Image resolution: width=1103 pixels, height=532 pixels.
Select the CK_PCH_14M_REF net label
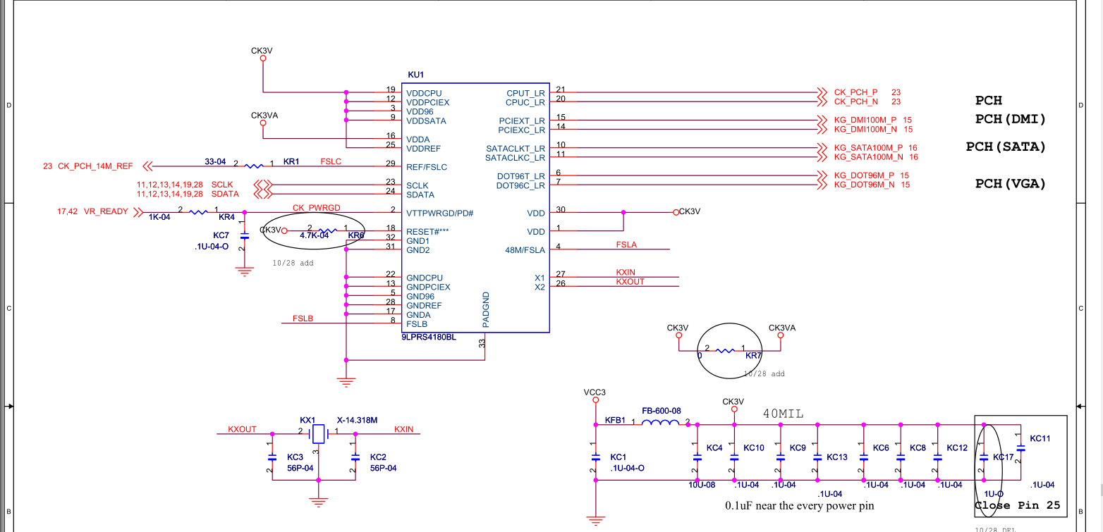click(95, 166)
